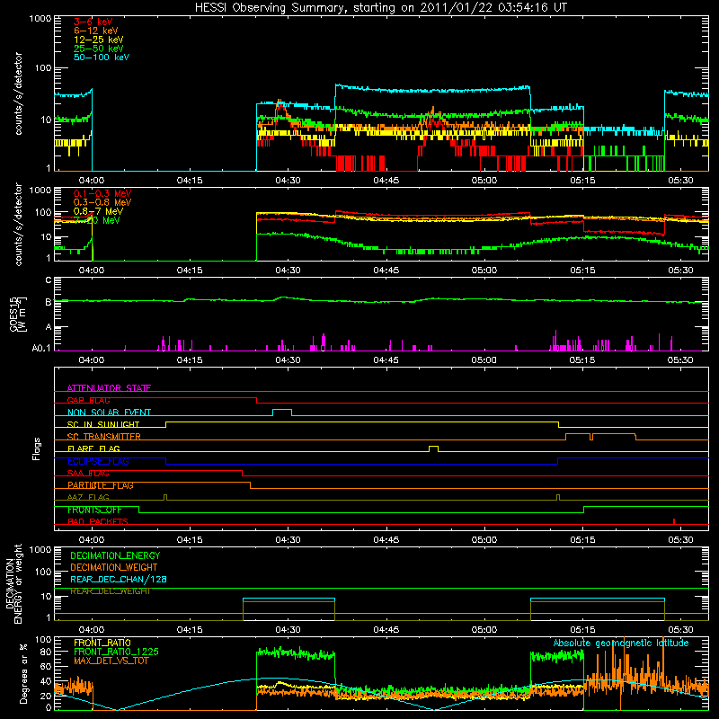Select the orange 6-12 keV legend label
Viewport: 719px width, 719px height.
96,31
